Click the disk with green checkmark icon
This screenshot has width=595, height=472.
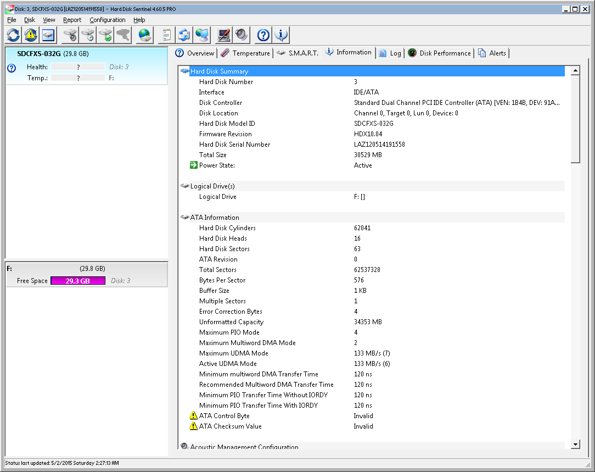[105, 35]
